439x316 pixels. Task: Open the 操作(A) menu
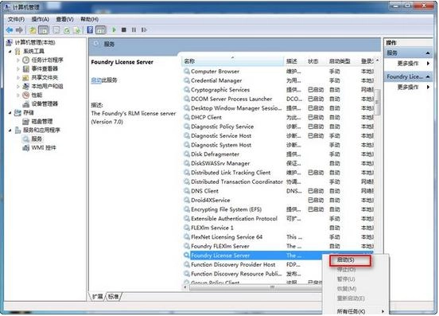point(40,19)
